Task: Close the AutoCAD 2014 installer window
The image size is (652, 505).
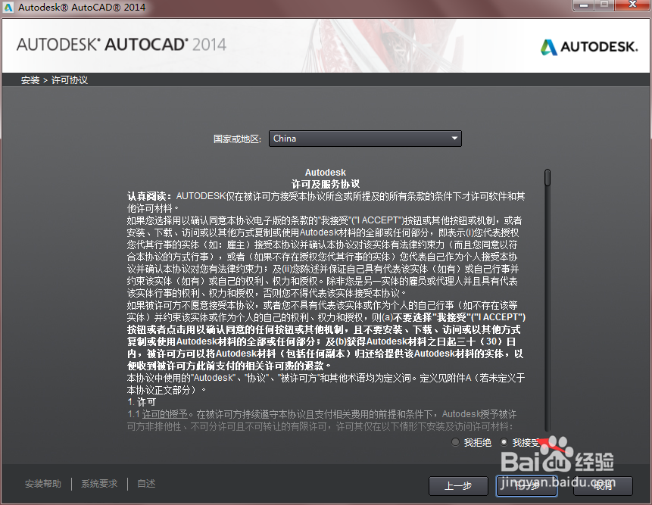Action: (x=632, y=5)
